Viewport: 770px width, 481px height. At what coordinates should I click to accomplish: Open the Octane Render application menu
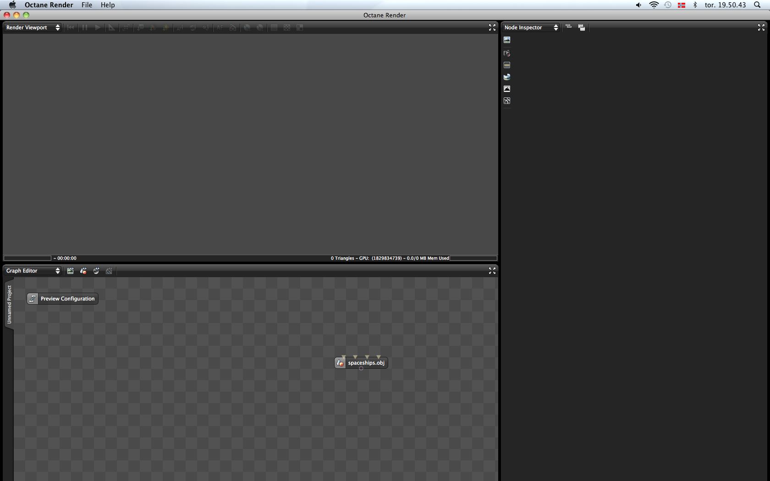49,5
